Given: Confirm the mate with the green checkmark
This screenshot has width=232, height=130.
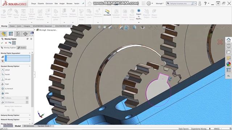Looking at the screenshot, I should pyautogui.click(x=2, y=43).
